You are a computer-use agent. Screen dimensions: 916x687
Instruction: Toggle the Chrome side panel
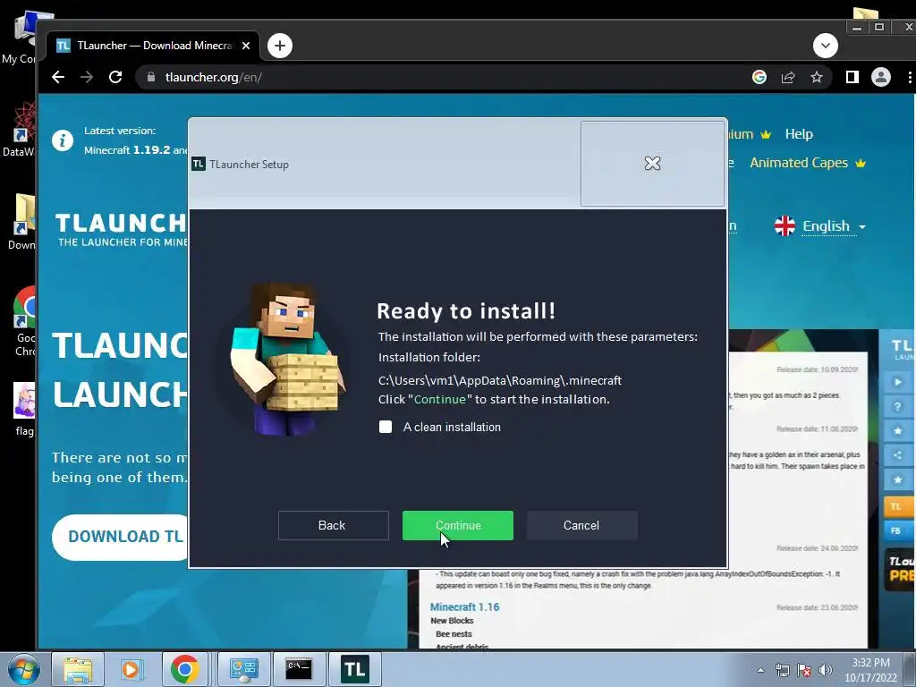852,77
